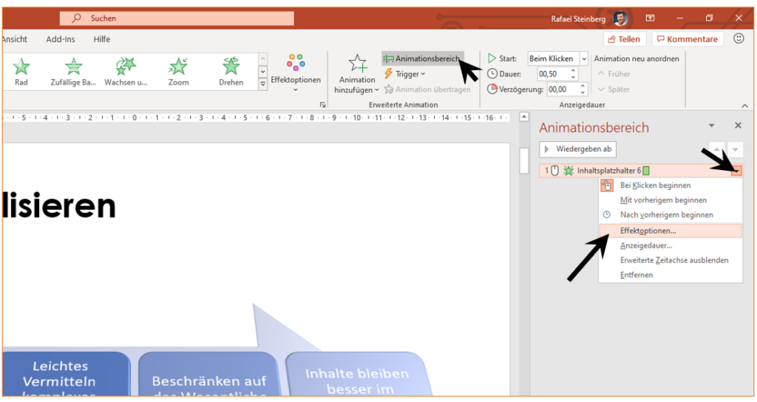
Task: Click the green timeline bar of Inhaltsplatzhalter 6
Action: coord(646,171)
